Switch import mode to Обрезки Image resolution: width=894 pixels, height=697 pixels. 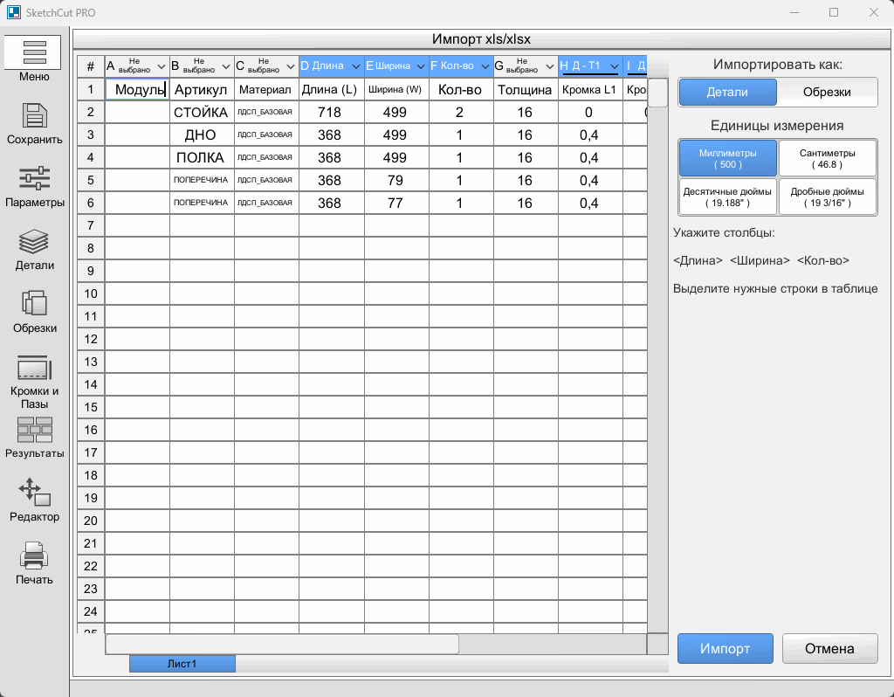(826, 92)
